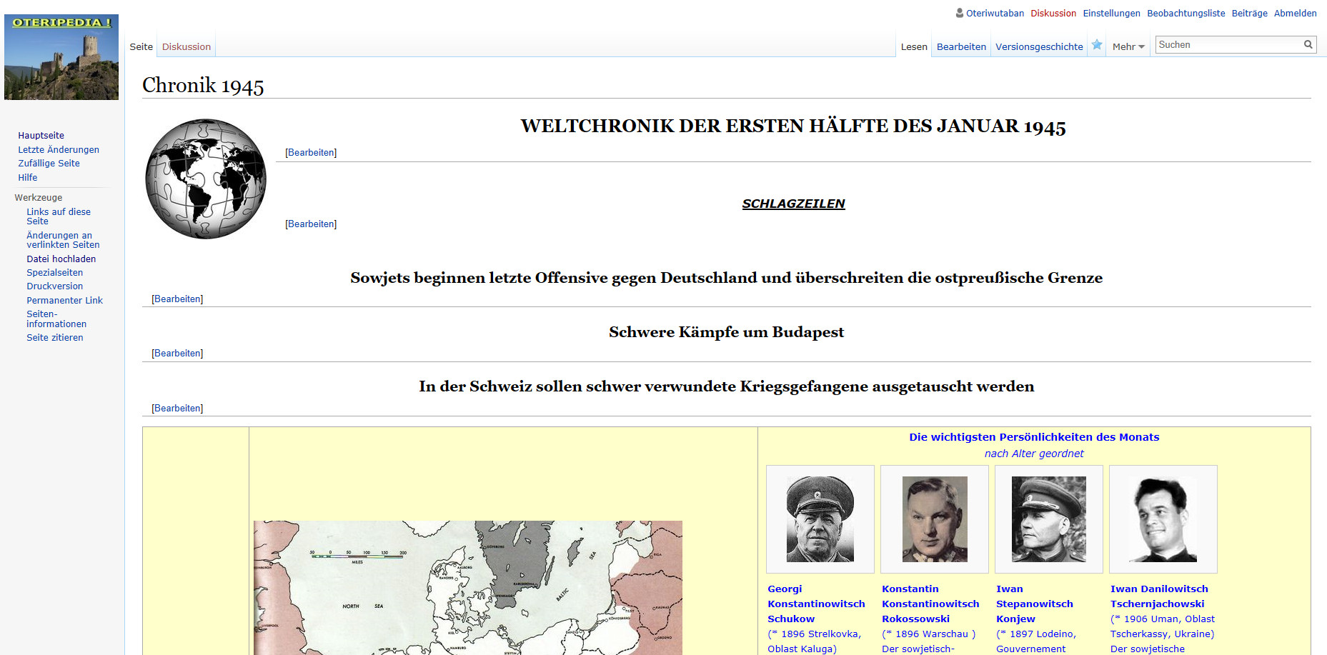This screenshot has height=655, width=1327.
Task: Click the user icon beside Oteriwutaban
Action: pos(960,13)
